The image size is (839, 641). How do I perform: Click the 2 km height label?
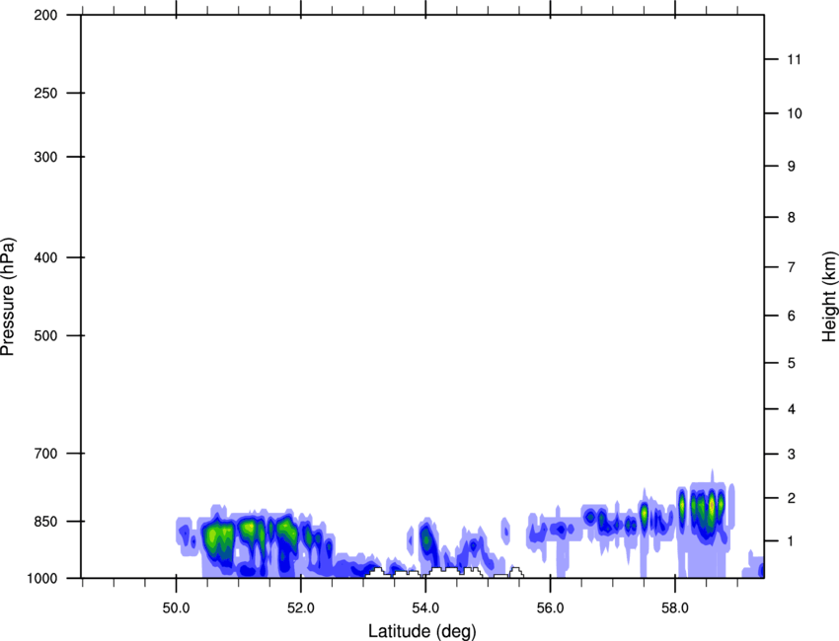[x=792, y=498]
